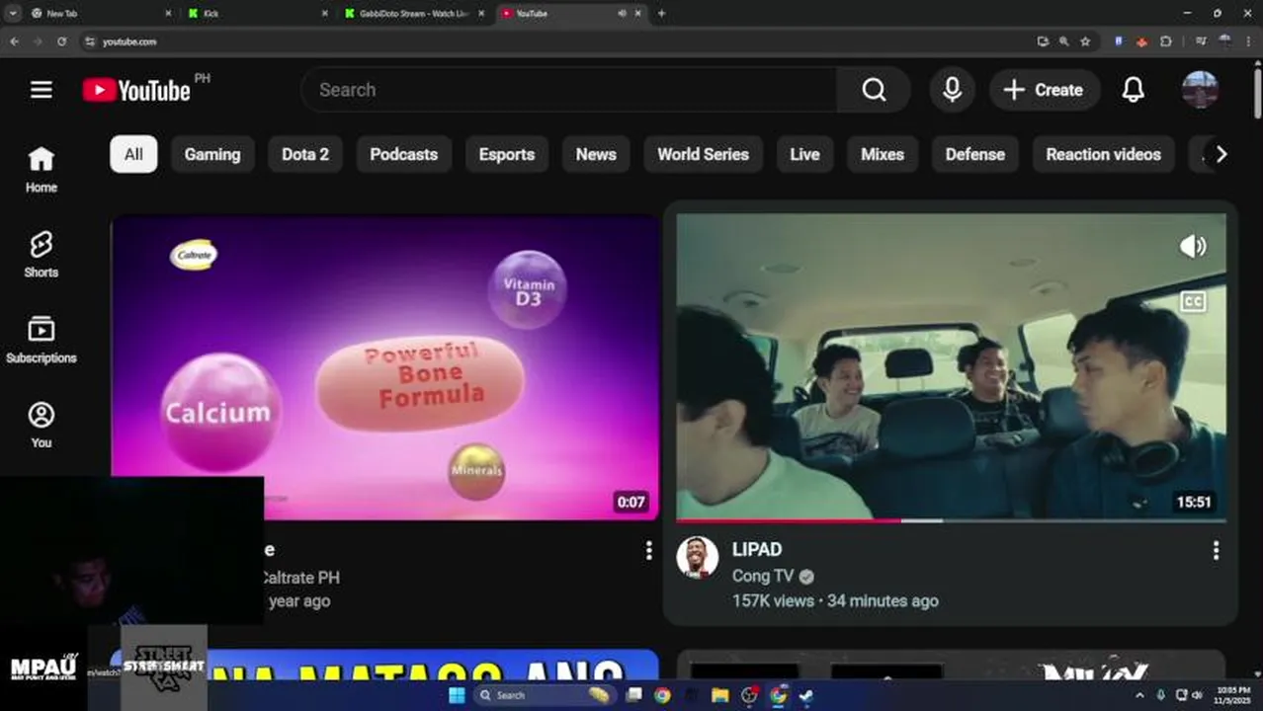Mute the YouTube tab via its speaker icon
Viewport: 1263px width, 711px height.
tap(622, 13)
